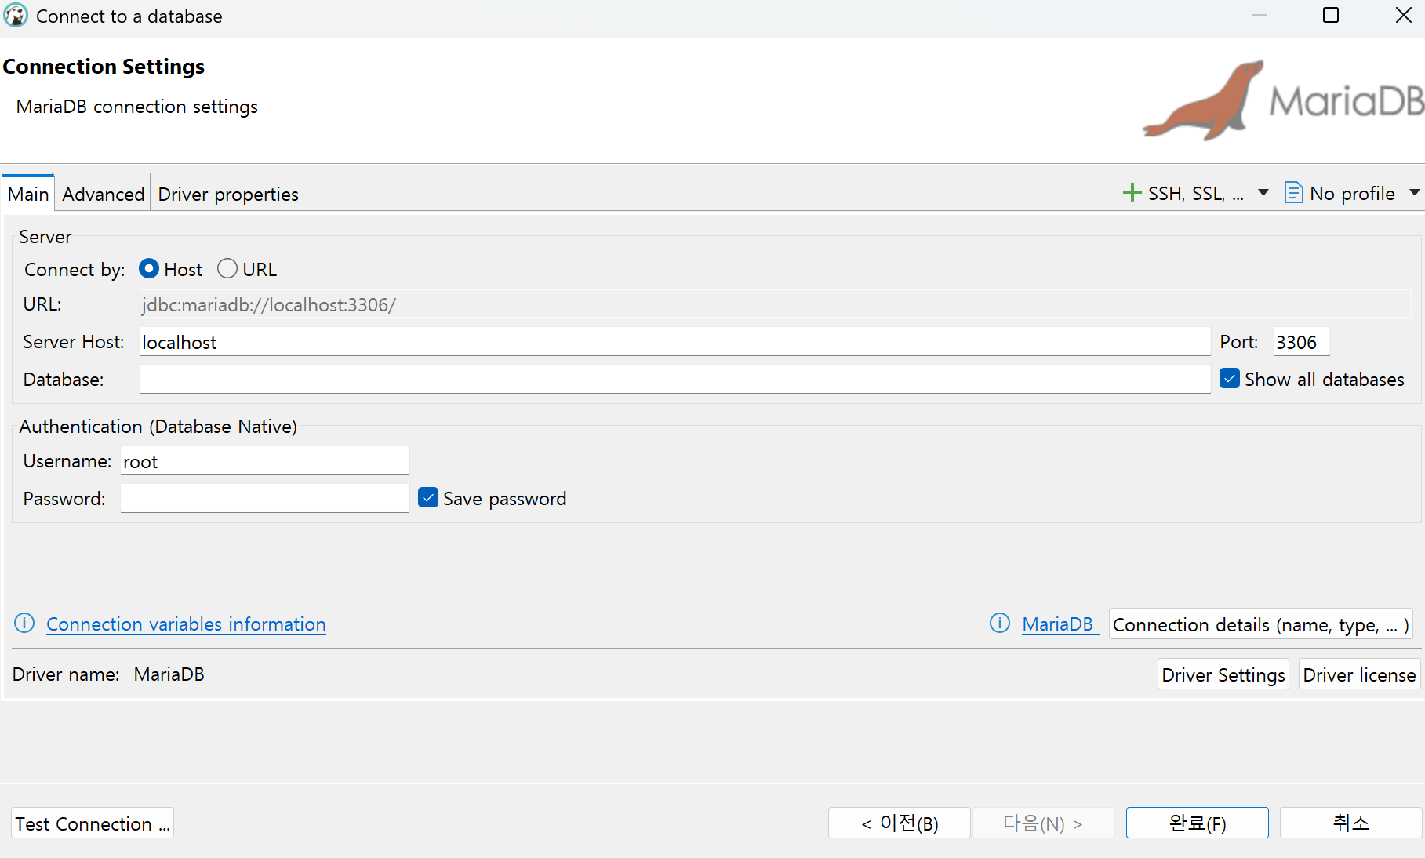Switch to the Advanced tab
The image size is (1425, 858).
pos(103,194)
